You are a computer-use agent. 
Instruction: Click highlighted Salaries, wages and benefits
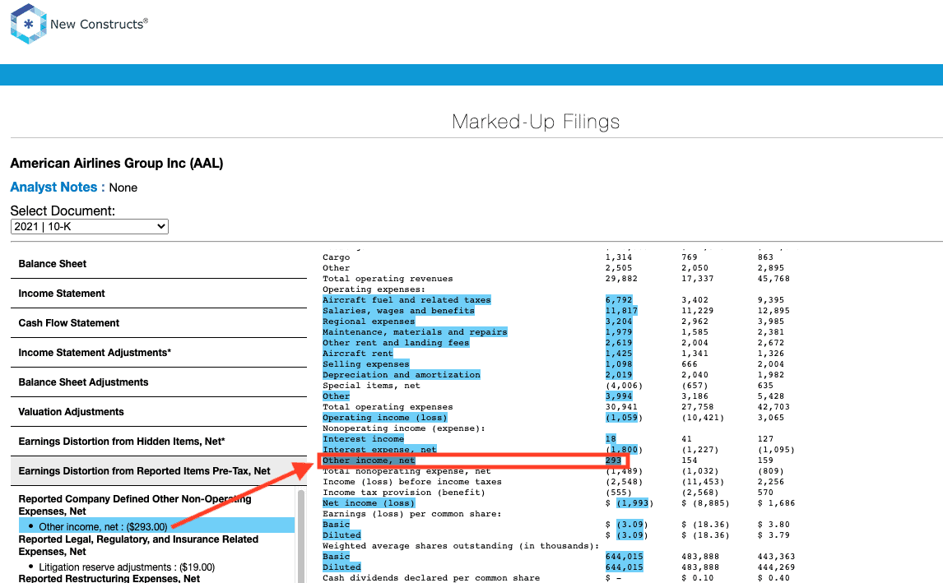(x=398, y=311)
